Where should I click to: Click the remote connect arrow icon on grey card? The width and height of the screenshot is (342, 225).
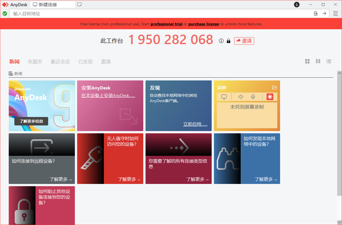pyautogui.click(x=42, y=147)
